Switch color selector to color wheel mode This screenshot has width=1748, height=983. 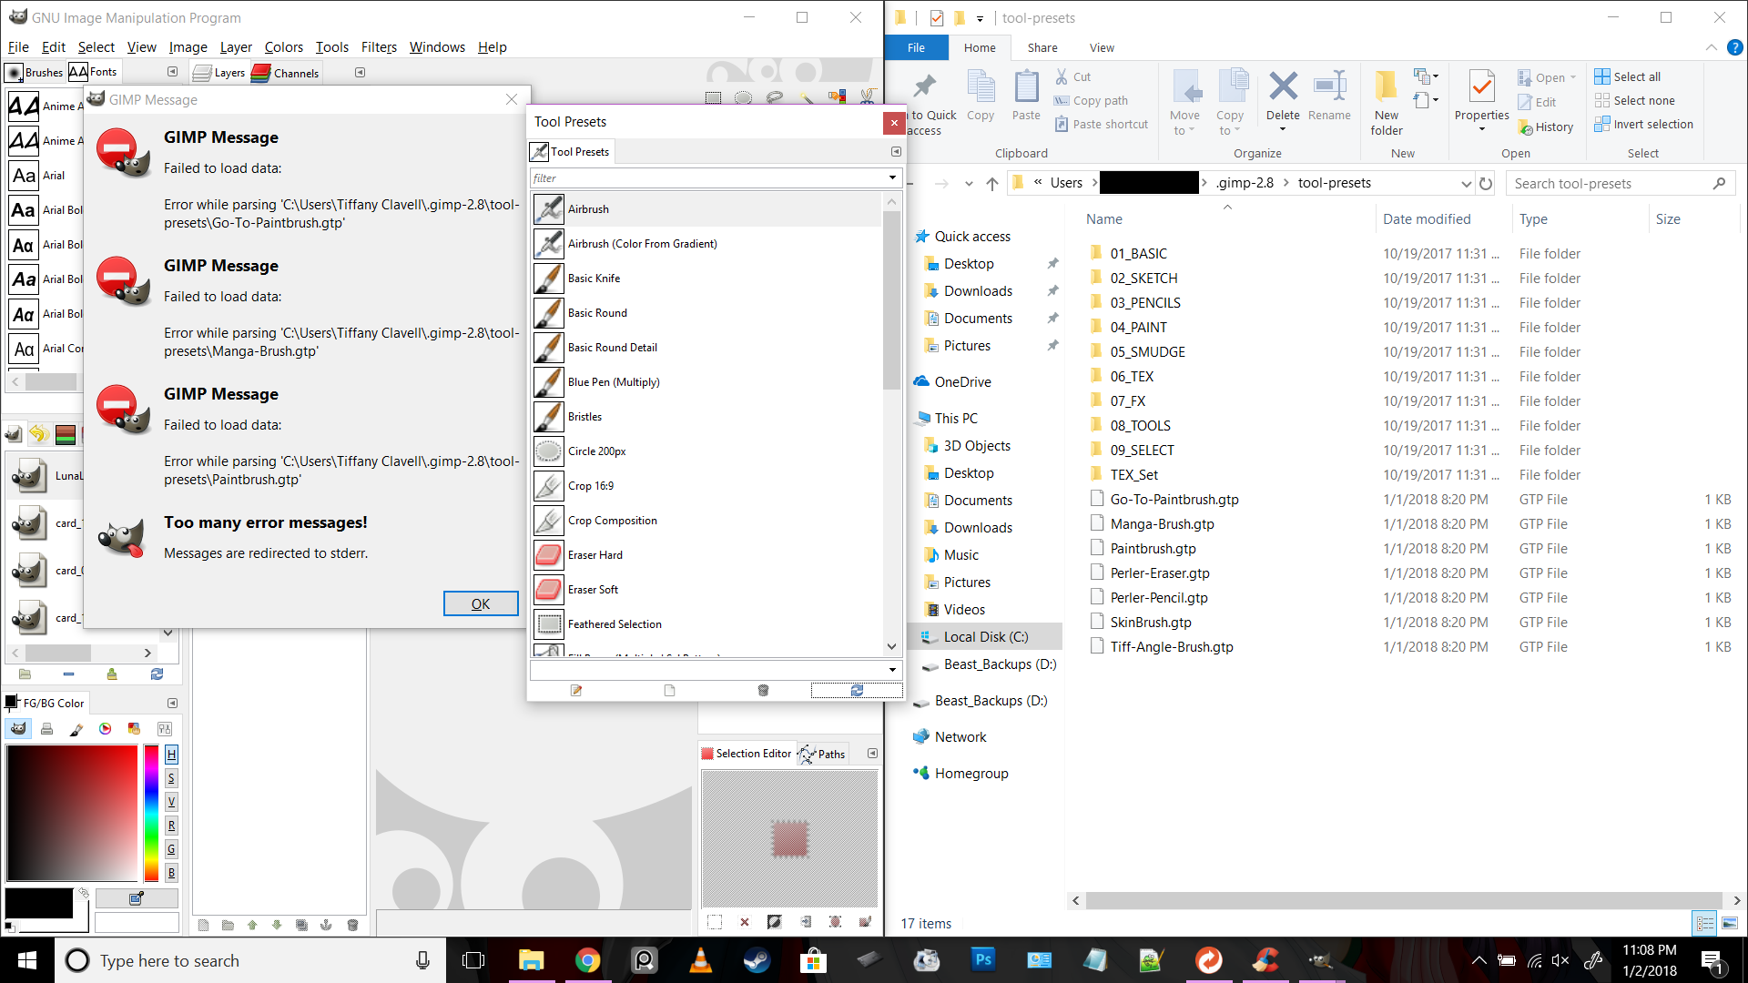click(x=106, y=729)
